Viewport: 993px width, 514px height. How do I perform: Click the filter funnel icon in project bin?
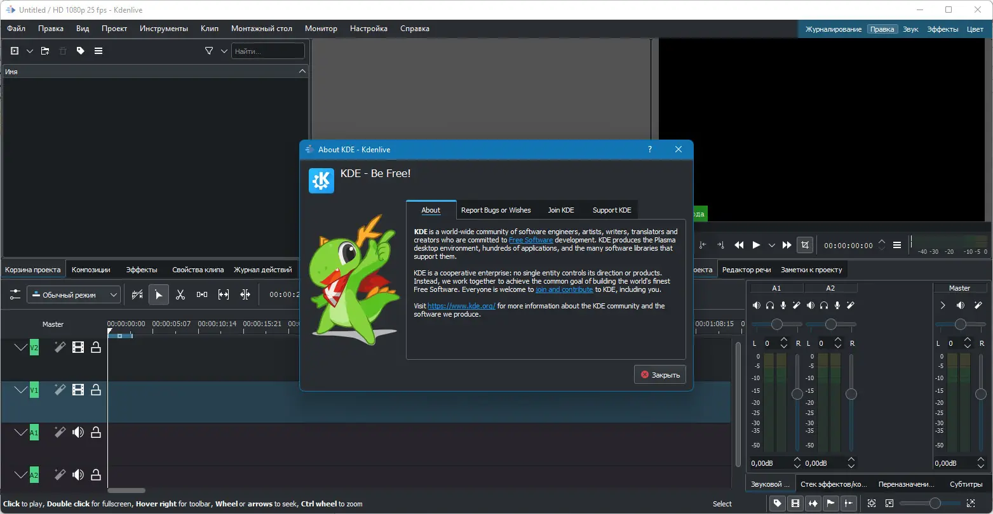click(209, 51)
